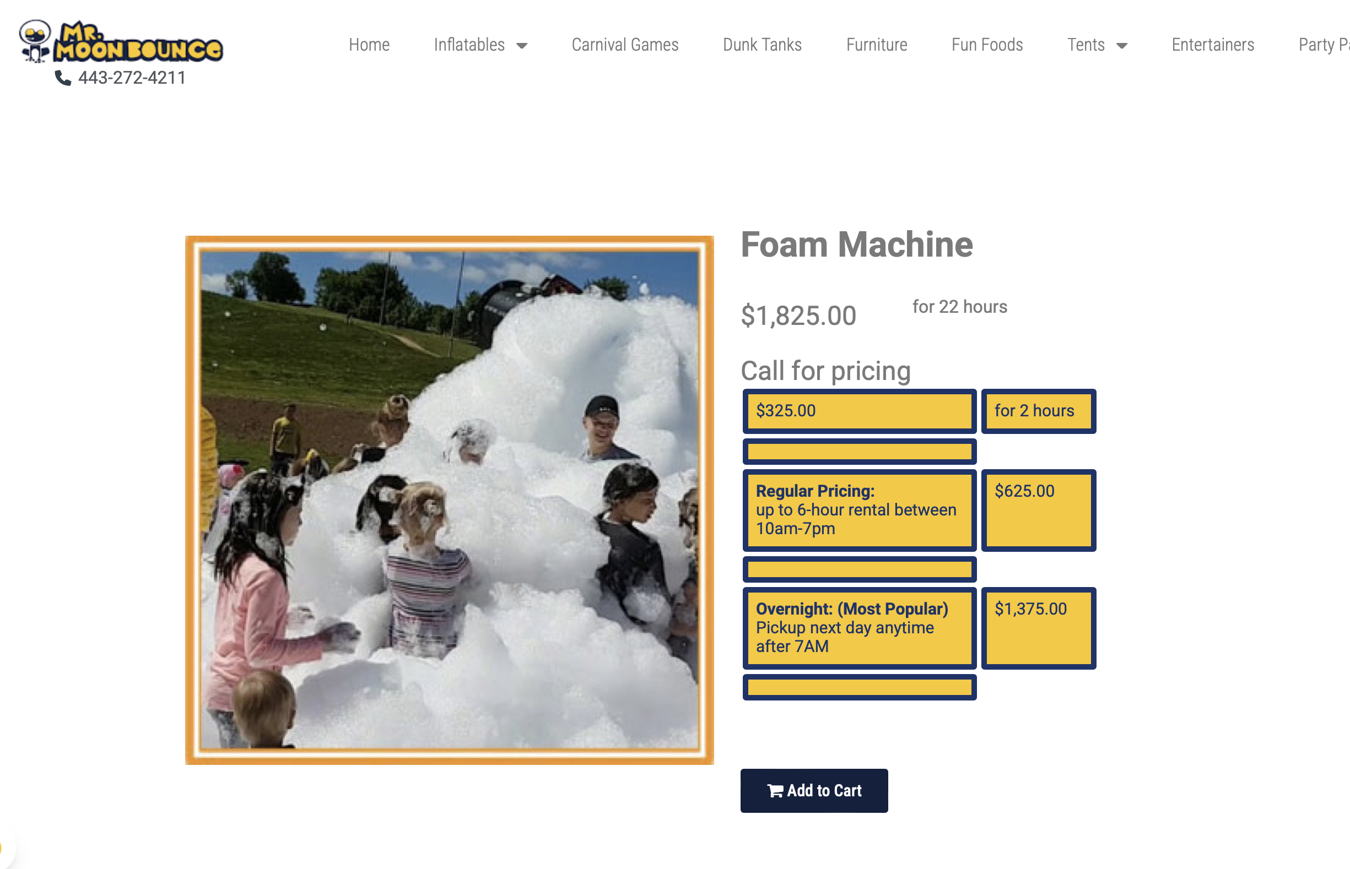Viewport: 1350px width, 869px height.
Task: Click the phone handset icon
Action: [x=63, y=78]
